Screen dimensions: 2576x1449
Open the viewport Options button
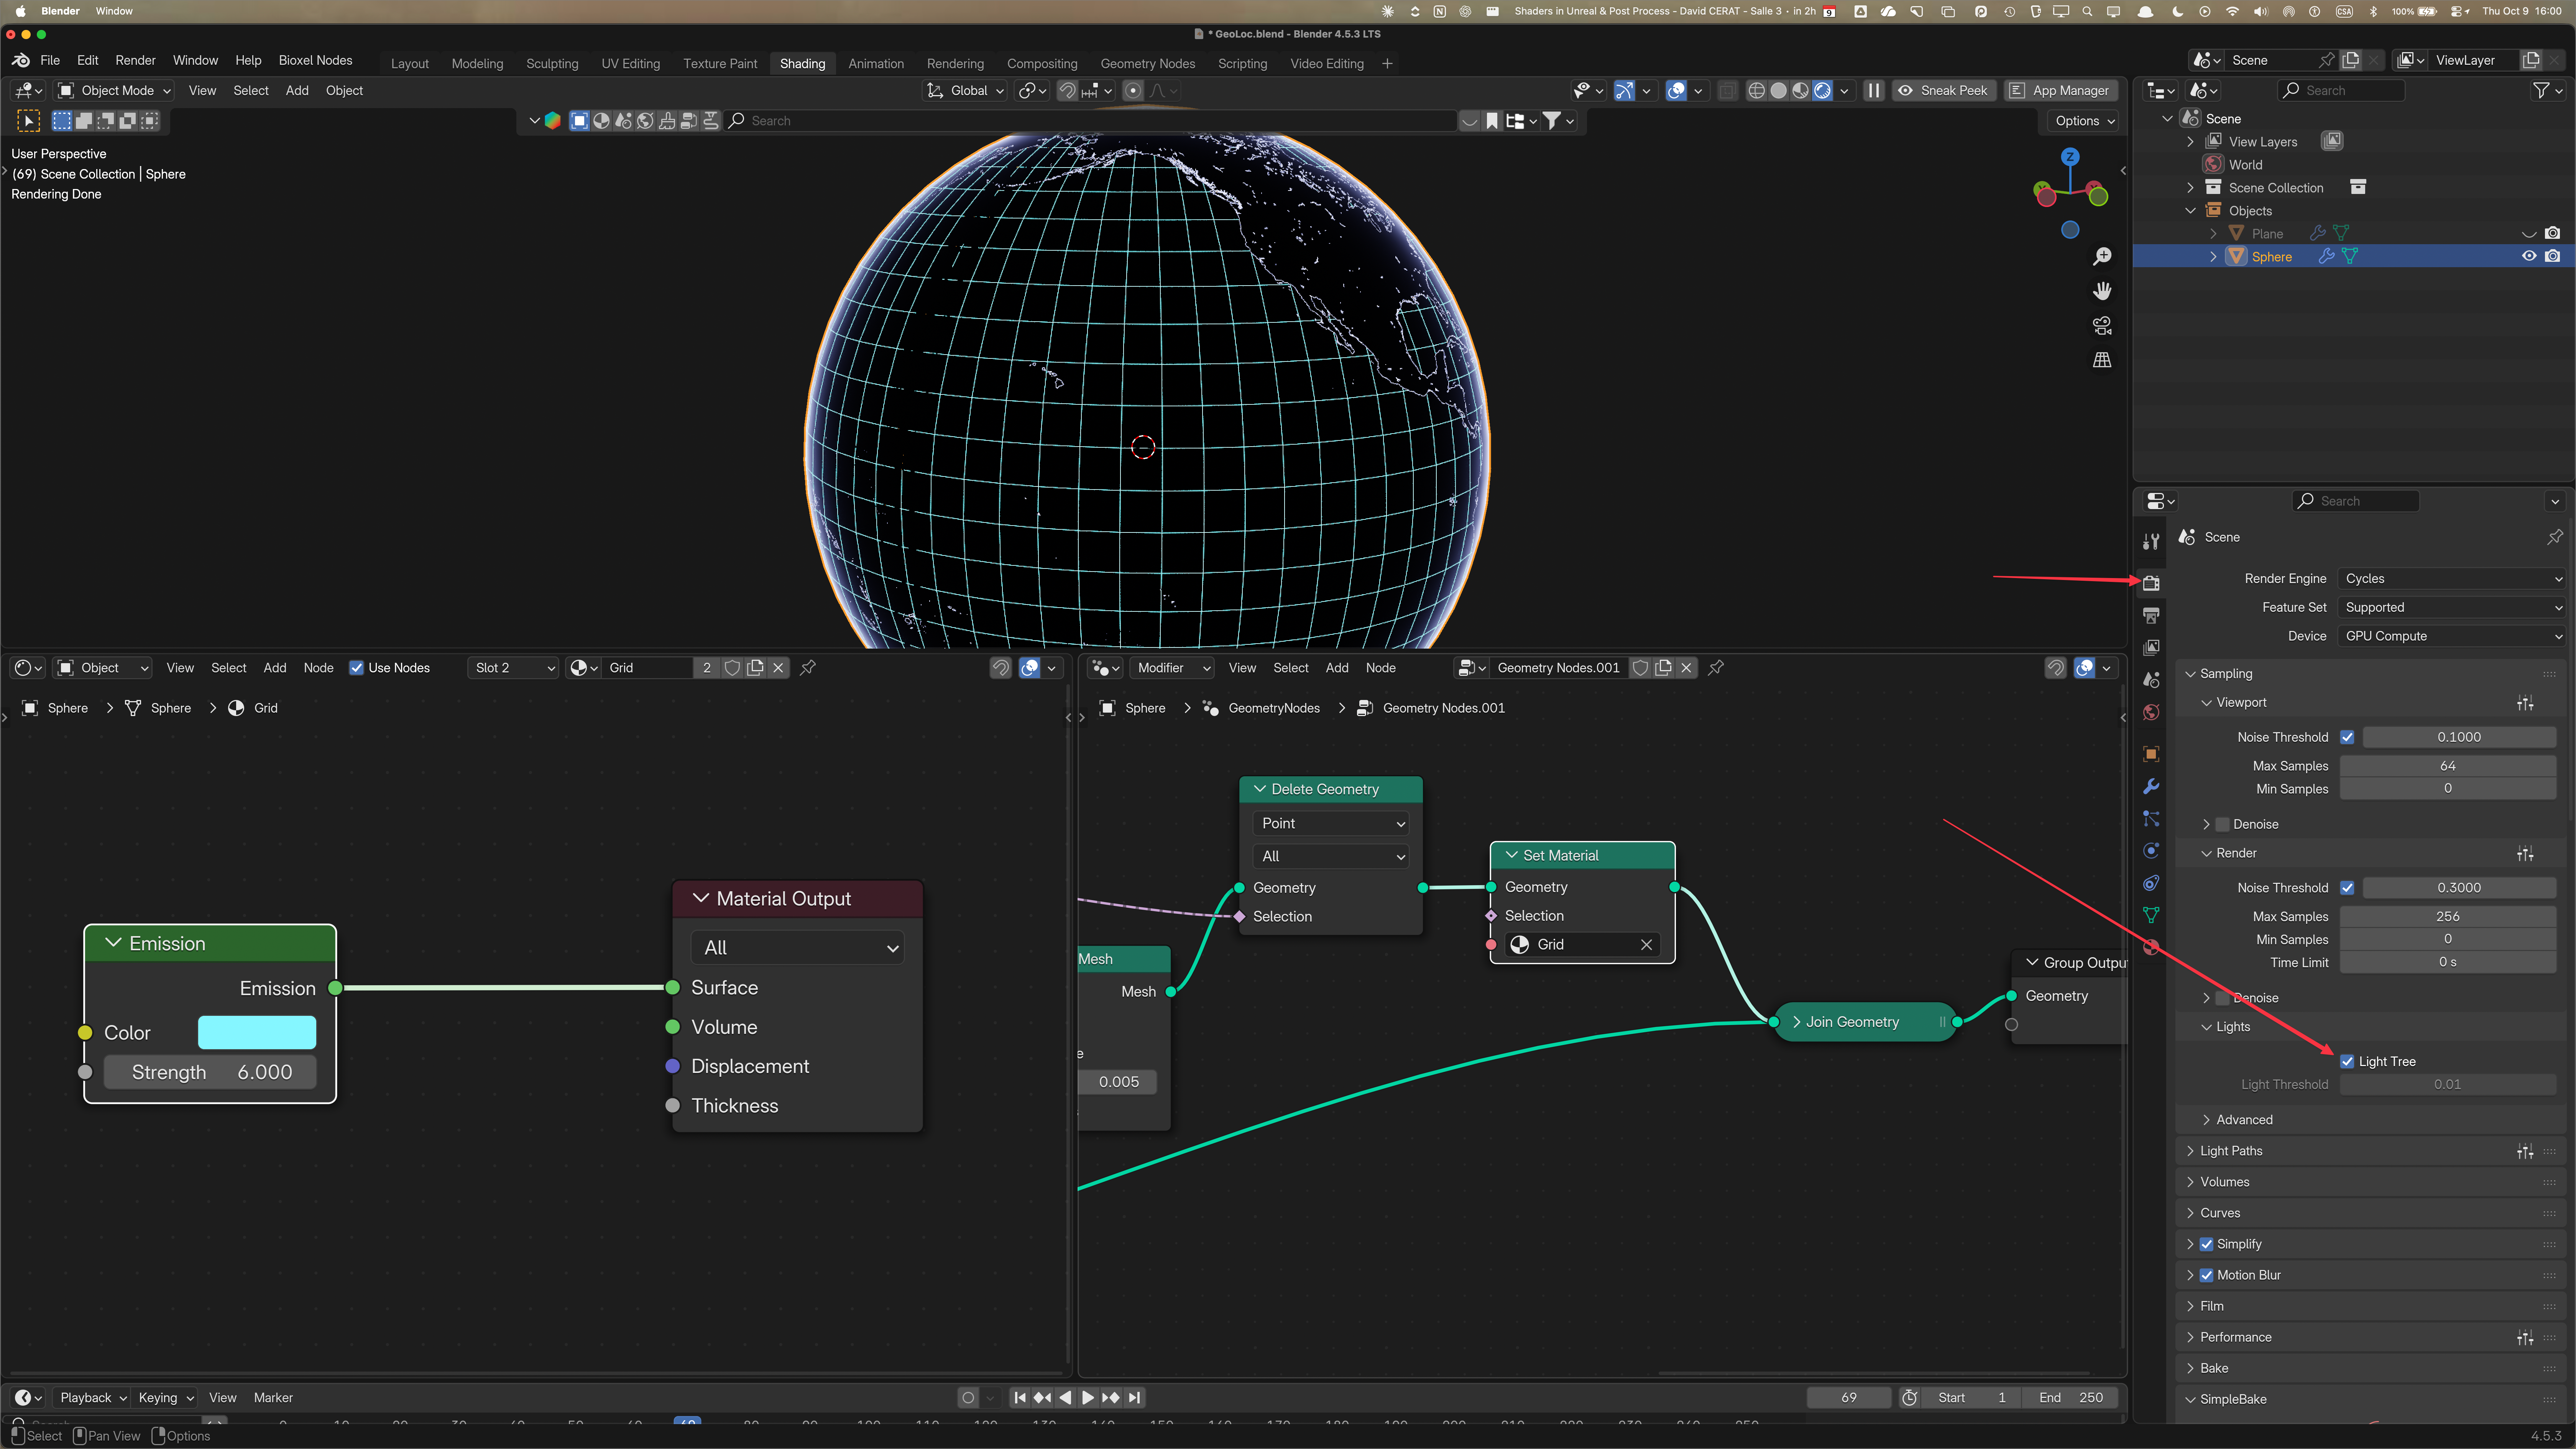tap(2085, 121)
